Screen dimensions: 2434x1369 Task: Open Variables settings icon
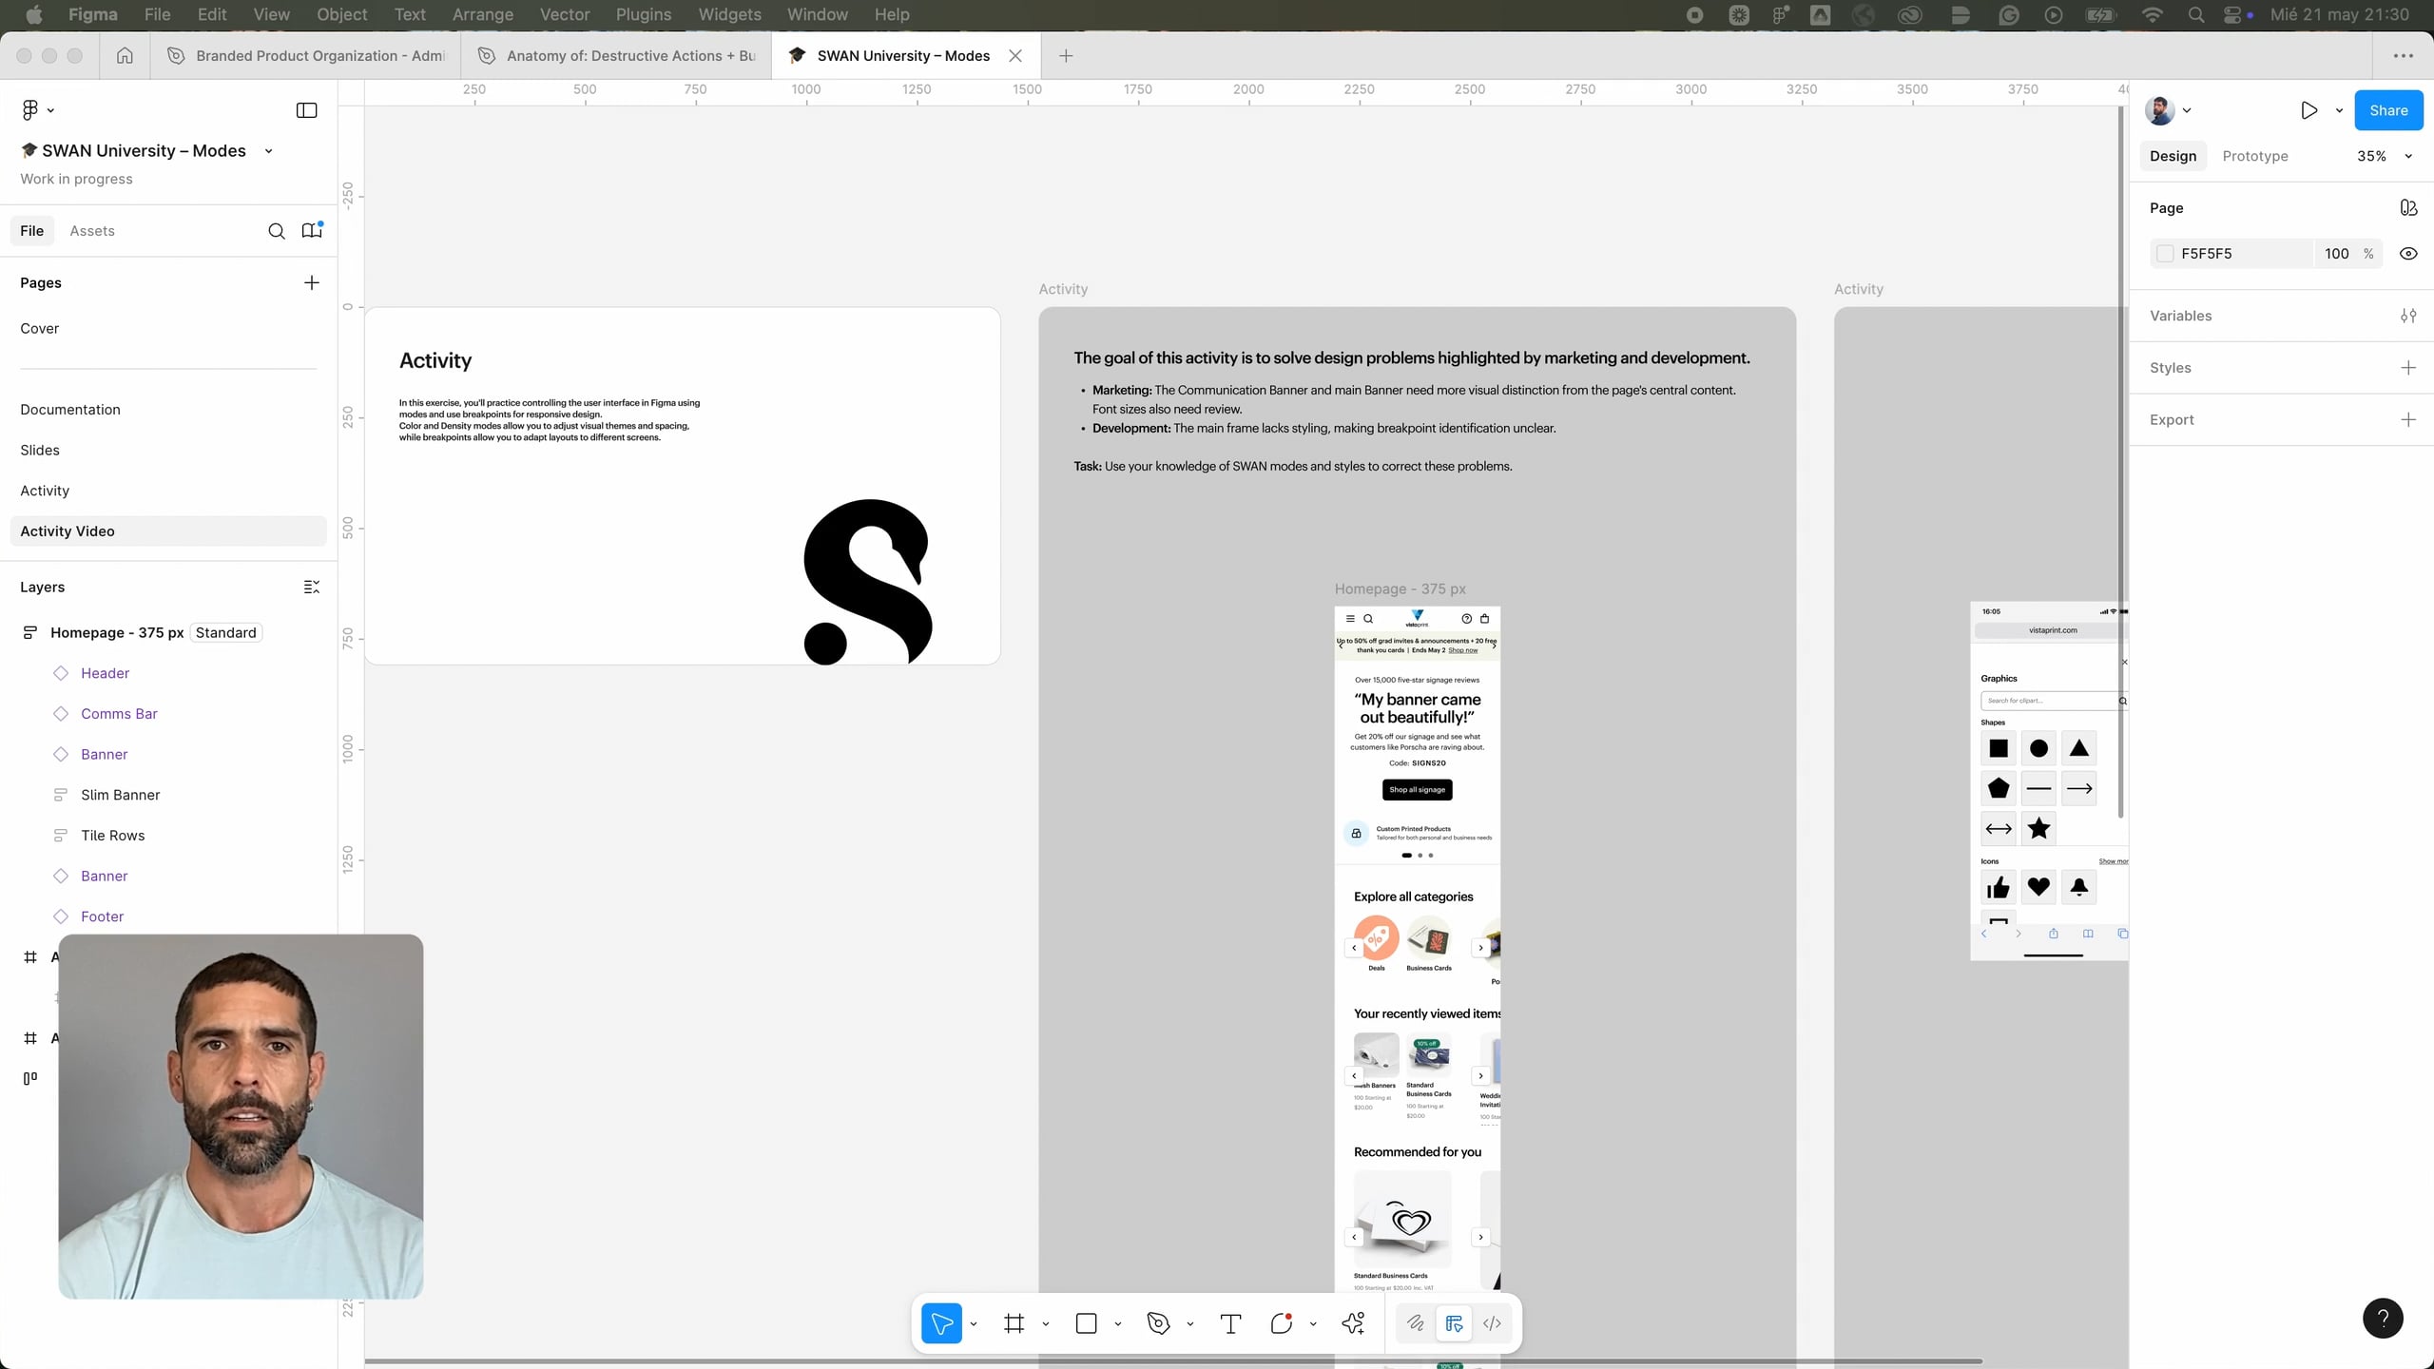pos(2408,316)
